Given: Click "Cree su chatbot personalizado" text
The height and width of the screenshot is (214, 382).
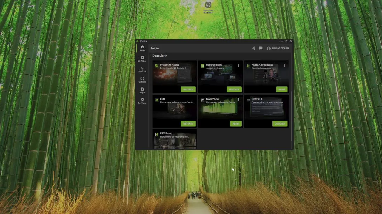Looking at the screenshot, I should (267, 103).
